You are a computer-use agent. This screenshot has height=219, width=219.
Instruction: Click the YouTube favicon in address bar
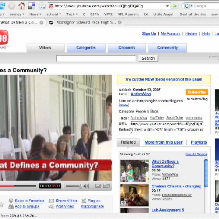[51, 6]
